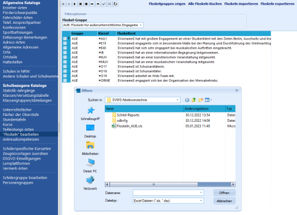Select row marker for #MUV row

(65, 62)
